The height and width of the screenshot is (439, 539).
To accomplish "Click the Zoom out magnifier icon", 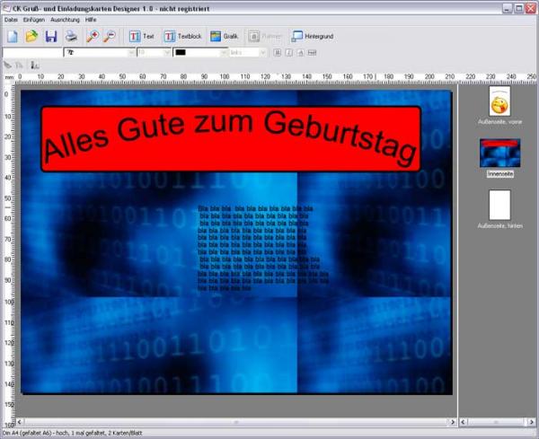I will click(110, 37).
